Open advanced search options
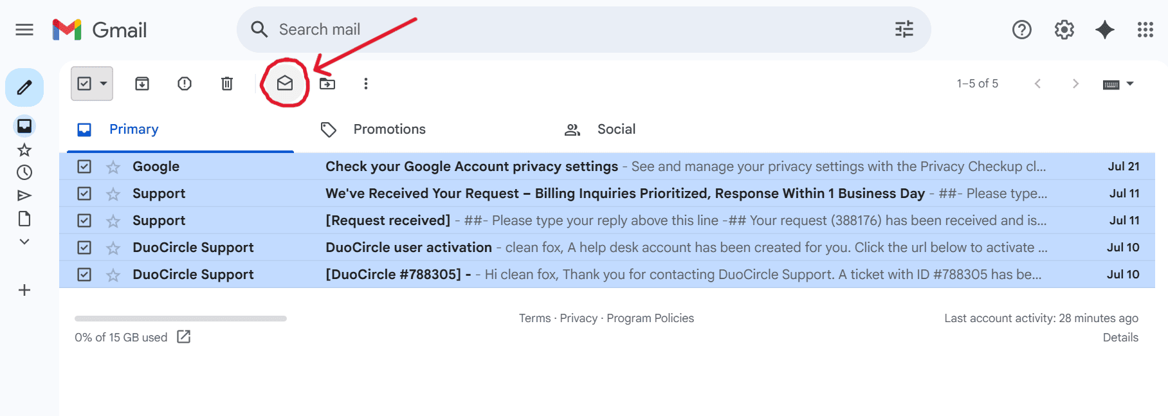 [904, 29]
